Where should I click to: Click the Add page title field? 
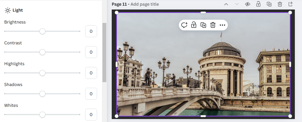coord(145,4)
